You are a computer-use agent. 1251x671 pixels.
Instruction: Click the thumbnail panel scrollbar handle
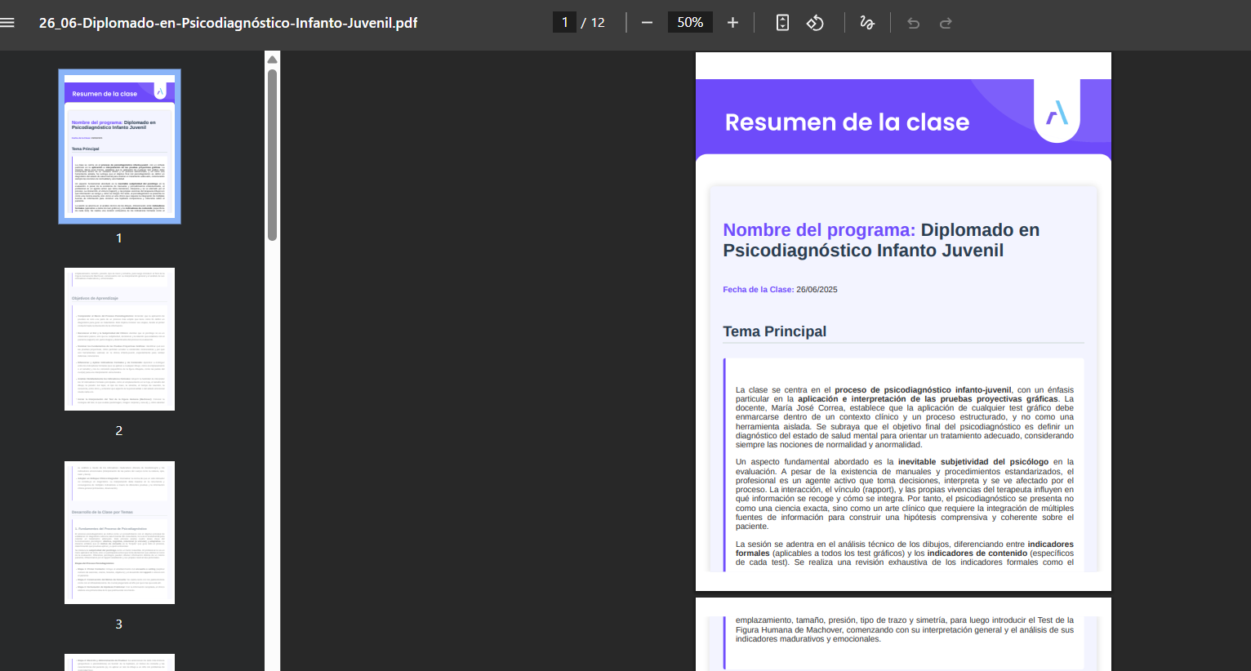click(272, 155)
